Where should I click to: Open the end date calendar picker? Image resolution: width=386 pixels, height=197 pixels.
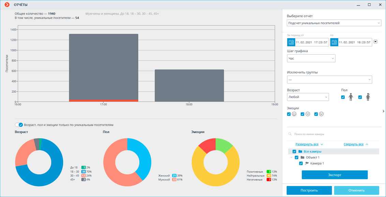(334, 42)
